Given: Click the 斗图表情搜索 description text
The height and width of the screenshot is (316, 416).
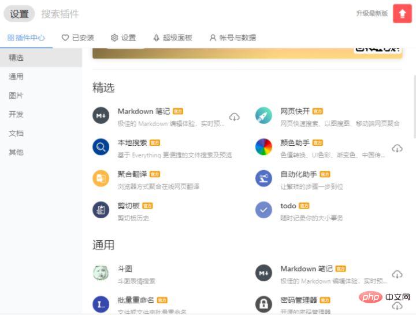Looking at the screenshot, I should (x=136, y=281).
